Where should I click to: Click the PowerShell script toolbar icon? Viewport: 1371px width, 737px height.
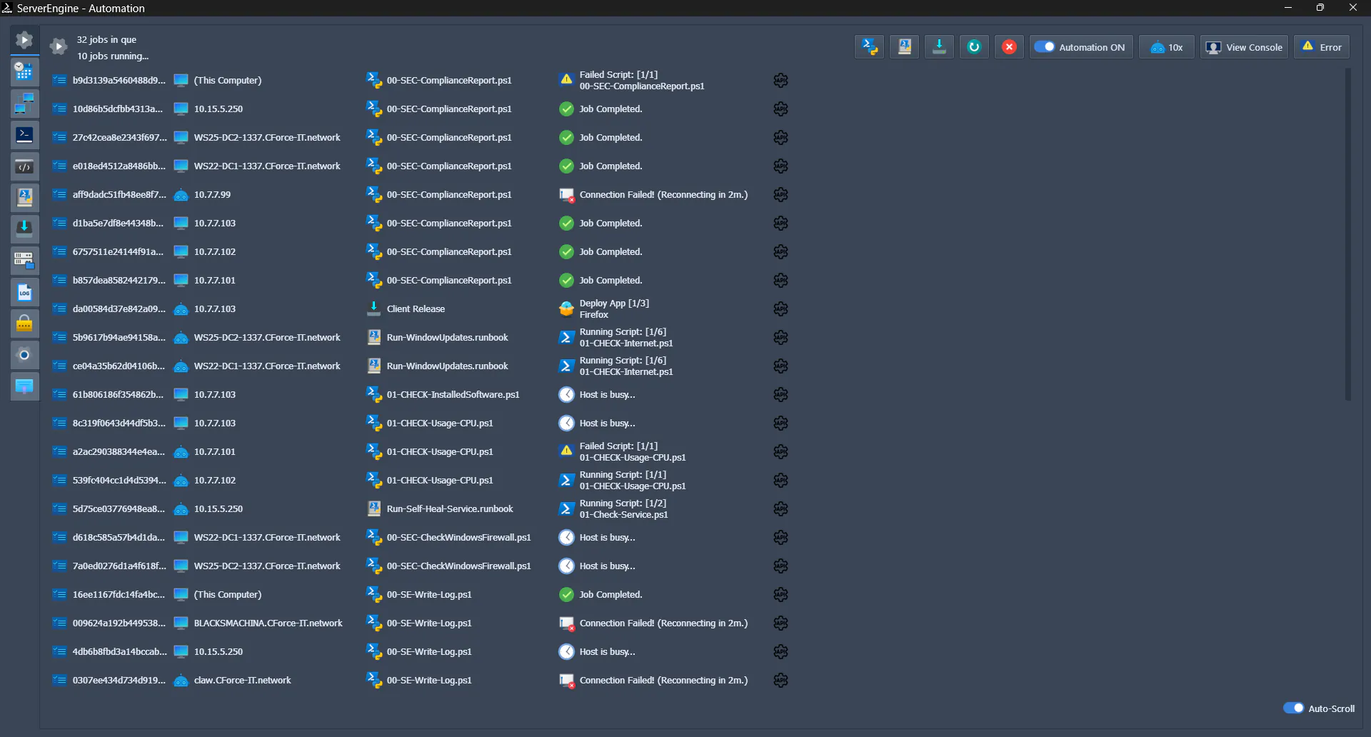[869, 47]
